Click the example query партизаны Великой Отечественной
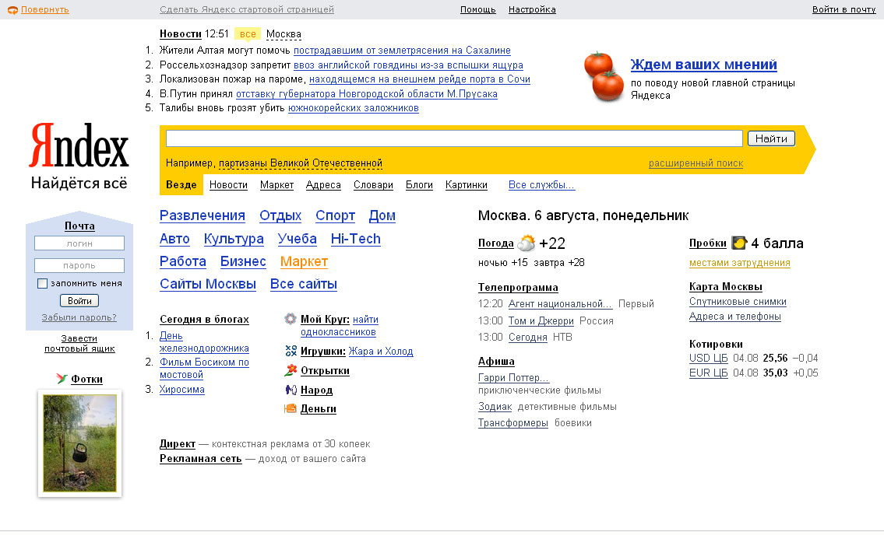The height and width of the screenshot is (539, 884). (301, 163)
